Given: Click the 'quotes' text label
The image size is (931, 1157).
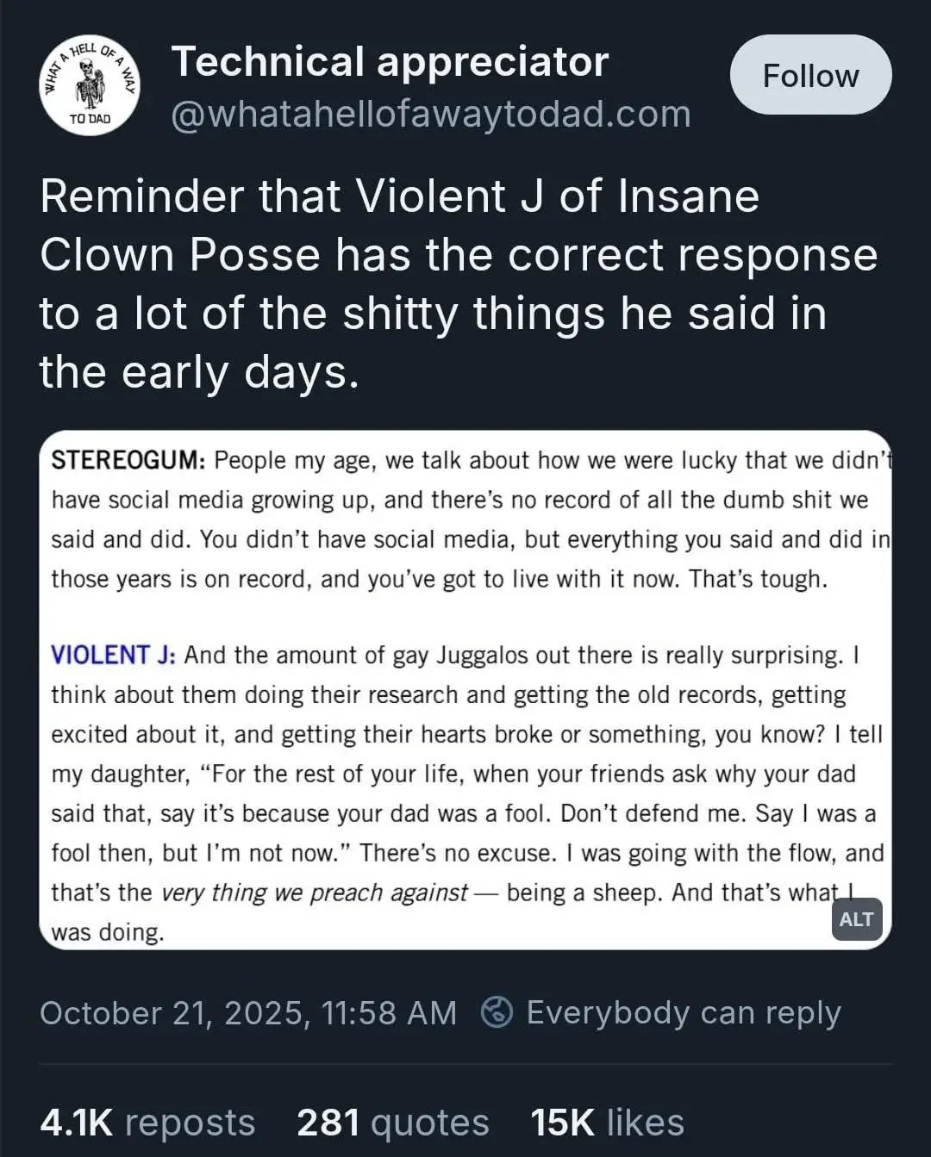Looking at the screenshot, I should click(x=429, y=1122).
